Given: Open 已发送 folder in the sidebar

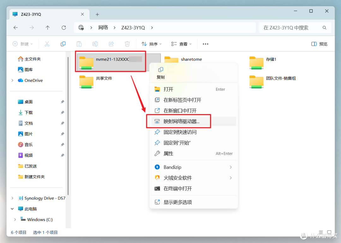Looking at the screenshot, I should 27,166.
